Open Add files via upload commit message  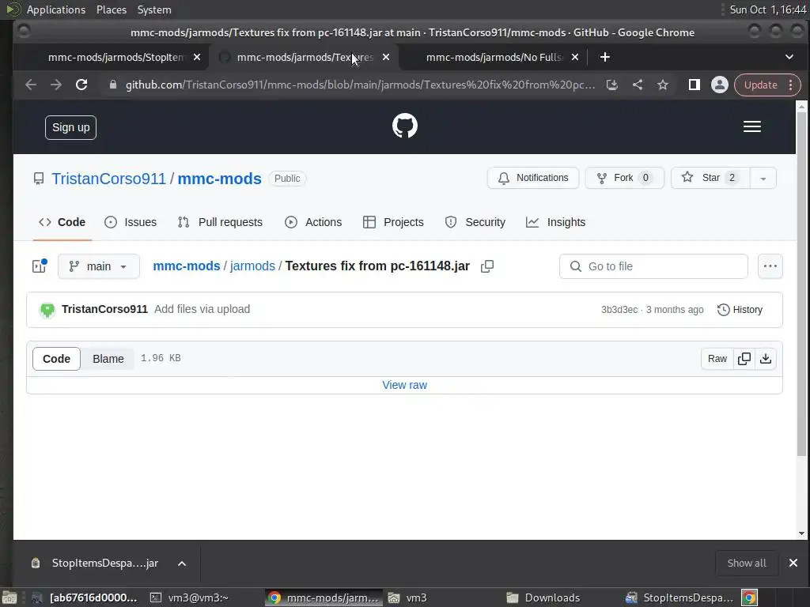(x=202, y=309)
